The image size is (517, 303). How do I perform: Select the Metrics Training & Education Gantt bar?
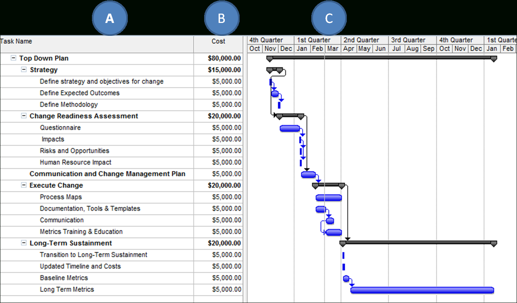(x=334, y=233)
